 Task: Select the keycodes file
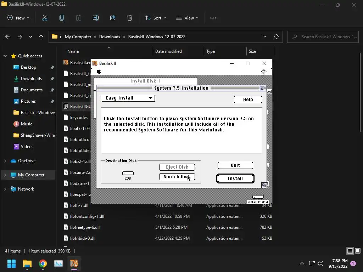point(79,118)
